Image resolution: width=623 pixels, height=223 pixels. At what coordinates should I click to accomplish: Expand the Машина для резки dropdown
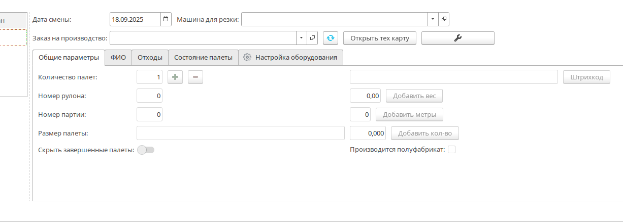(433, 19)
